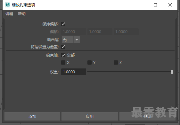Screen dimensions: 180x125
Task: Enable the X axis checkbox
Action: (63, 62)
